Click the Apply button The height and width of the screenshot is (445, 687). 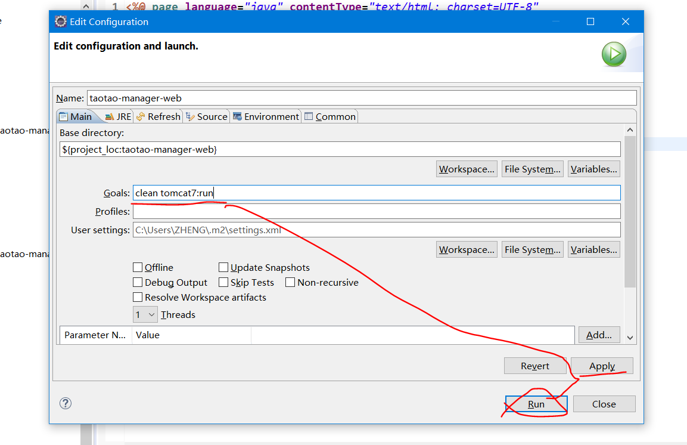(x=602, y=366)
